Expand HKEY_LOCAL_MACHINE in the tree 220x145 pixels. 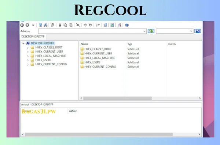[28, 56]
